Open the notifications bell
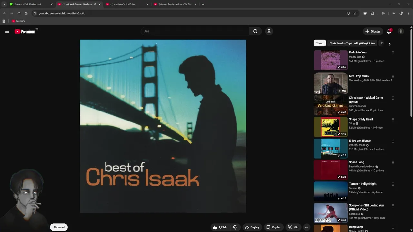Screen dimensions: 413x232 point(389,31)
